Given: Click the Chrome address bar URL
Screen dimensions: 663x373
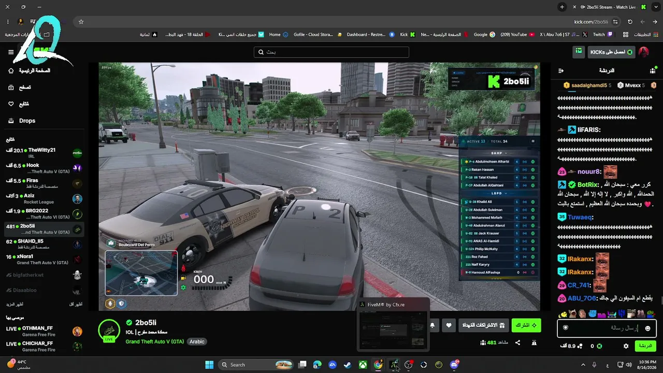Looking at the screenshot, I should pyautogui.click(x=591, y=22).
